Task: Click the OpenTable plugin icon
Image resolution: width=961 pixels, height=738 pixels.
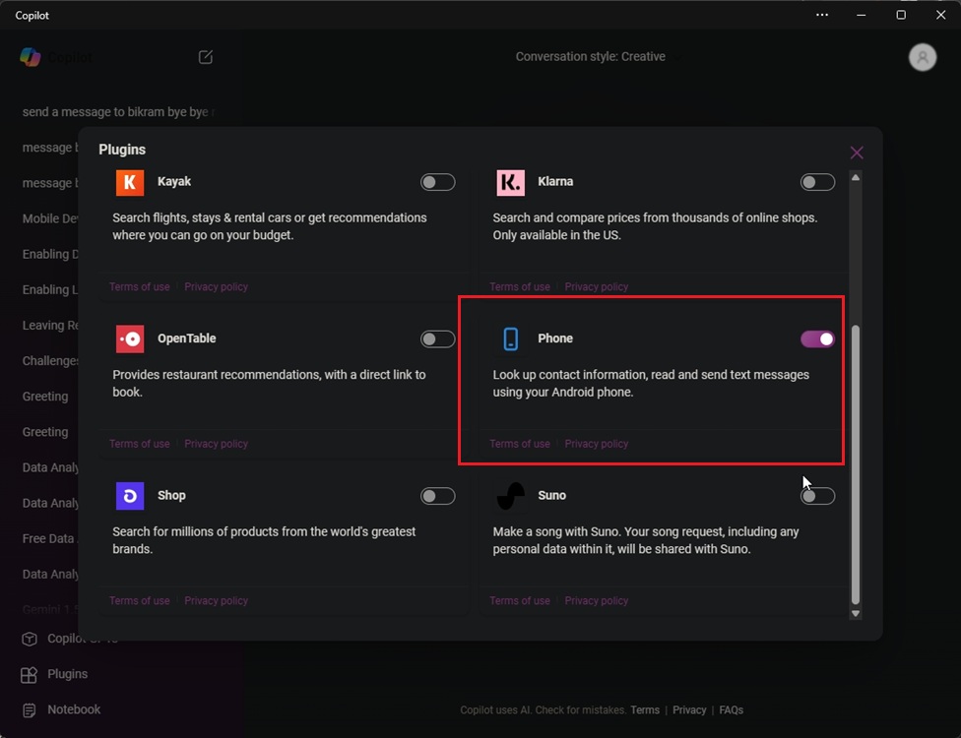Action: (x=128, y=338)
